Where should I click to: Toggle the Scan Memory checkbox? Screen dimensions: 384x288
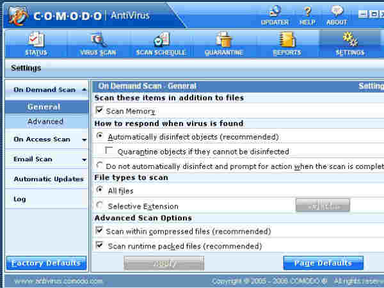pos(99,110)
